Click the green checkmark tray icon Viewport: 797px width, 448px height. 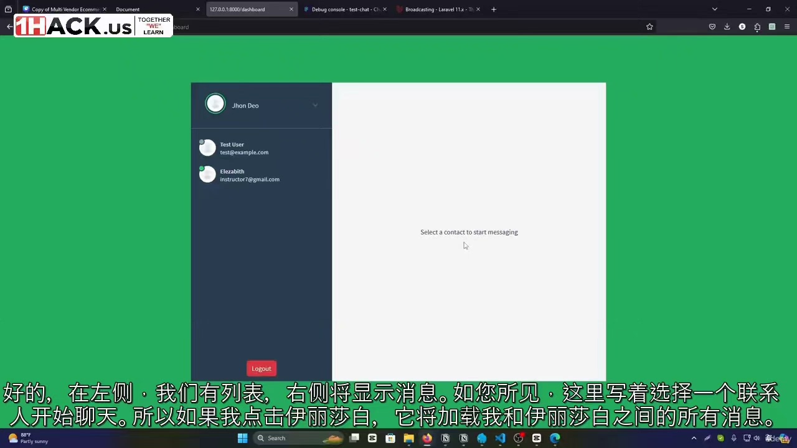pos(720,438)
